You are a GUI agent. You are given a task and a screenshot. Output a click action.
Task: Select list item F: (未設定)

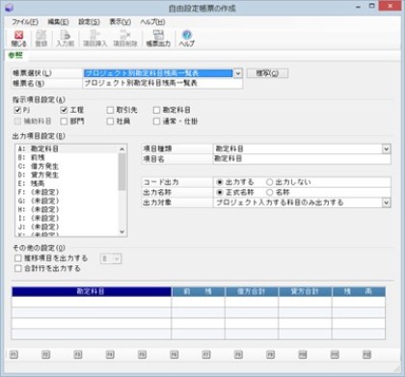coord(67,192)
